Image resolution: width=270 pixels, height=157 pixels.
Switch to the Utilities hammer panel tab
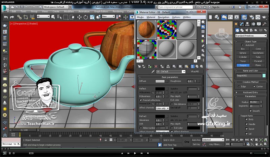[x=264, y=24]
